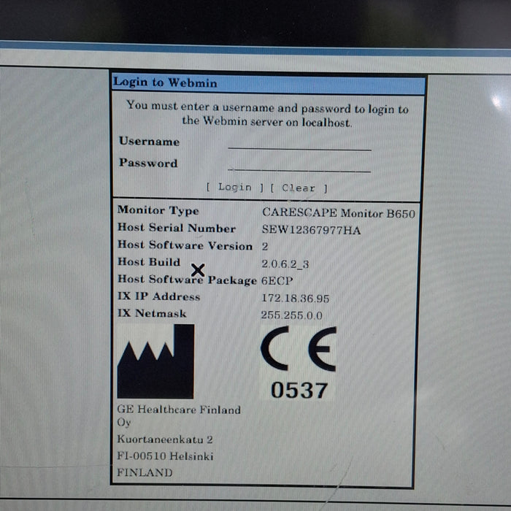Select 'CARESCAPE Monitor B650' monitor type value

338,213
